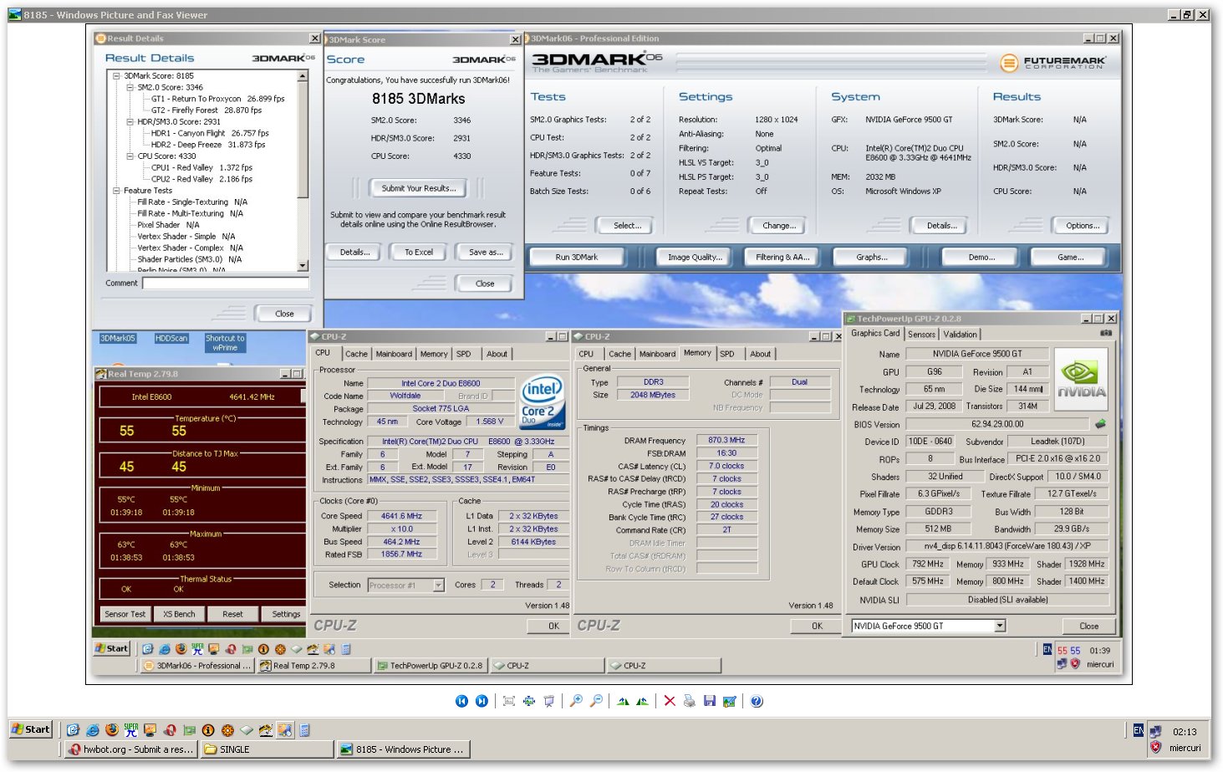Image resolution: width=1223 pixels, height=772 pixels.
Task: Delete the picture with red X
Action: (670, 701)
